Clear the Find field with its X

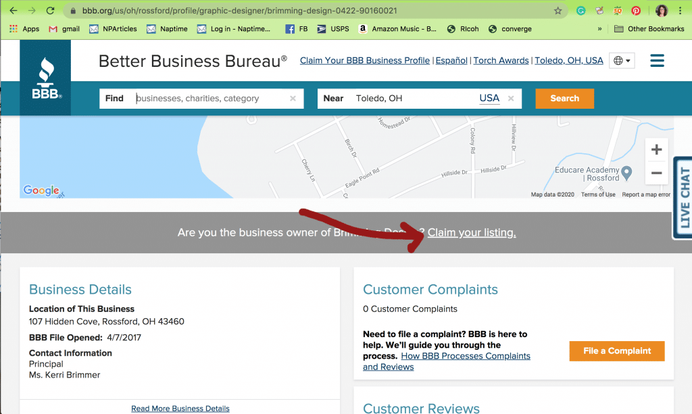[x=293, y=99]
